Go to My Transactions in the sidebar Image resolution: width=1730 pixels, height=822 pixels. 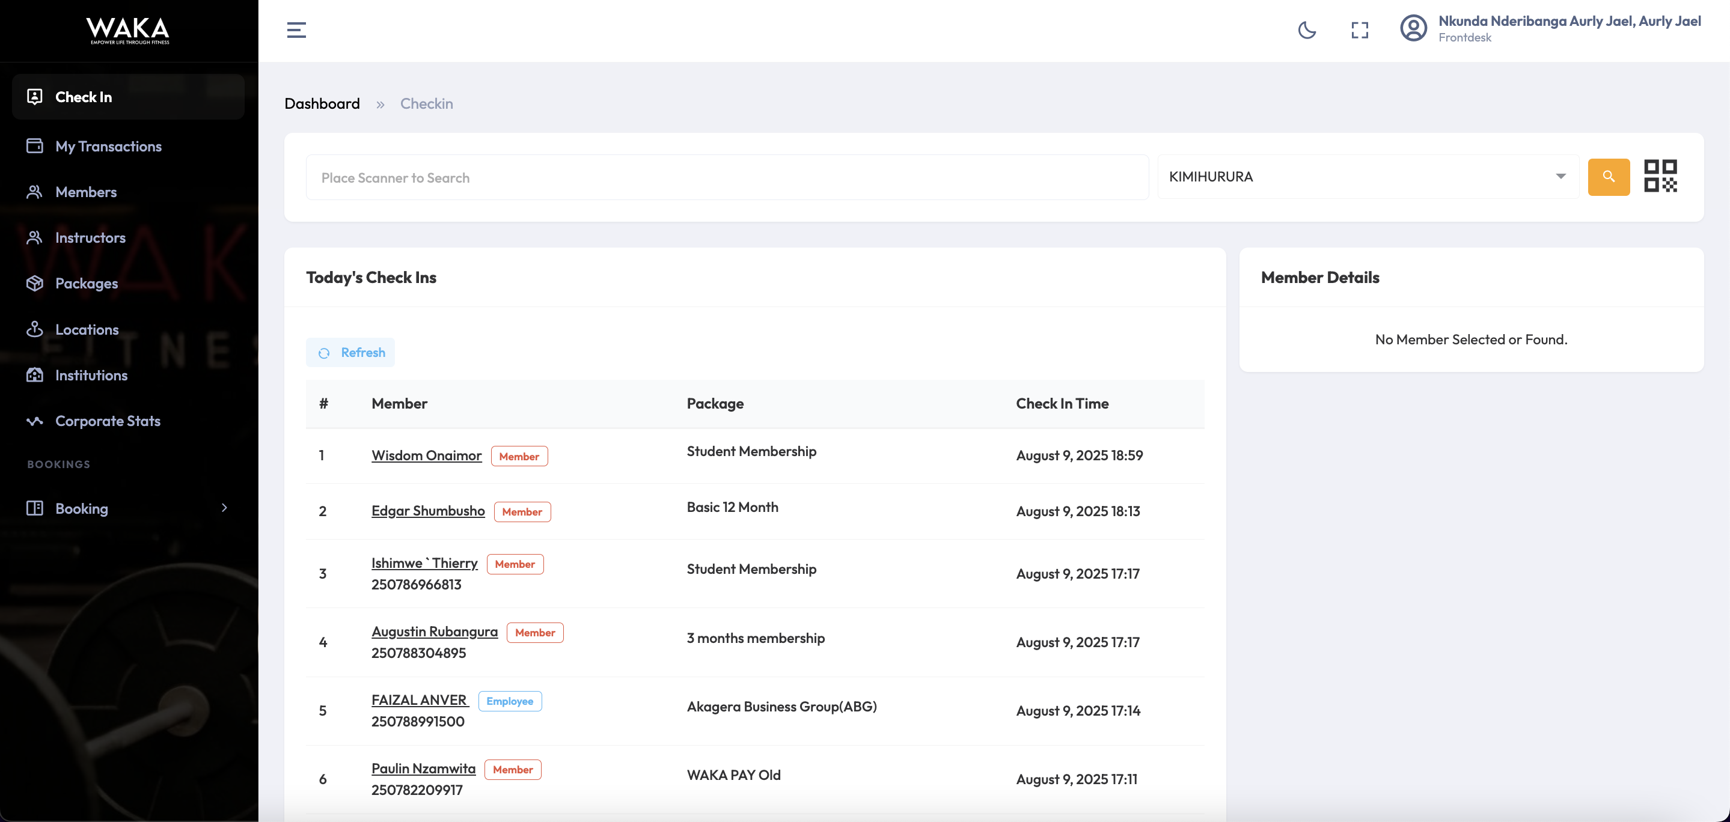click(108, 147)
